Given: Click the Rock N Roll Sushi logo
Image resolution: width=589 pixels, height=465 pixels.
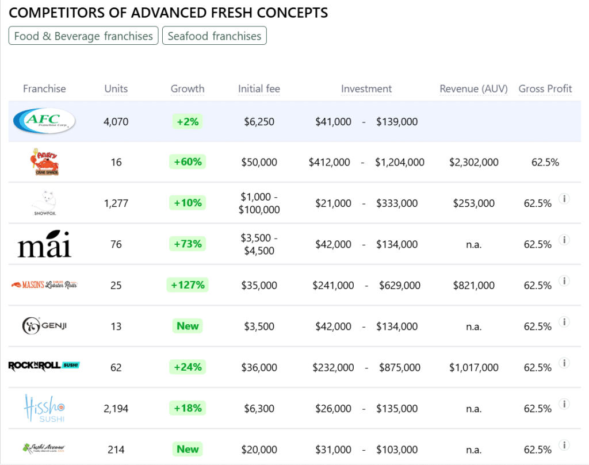Looking at the screenshot, I should click(44, 366).
